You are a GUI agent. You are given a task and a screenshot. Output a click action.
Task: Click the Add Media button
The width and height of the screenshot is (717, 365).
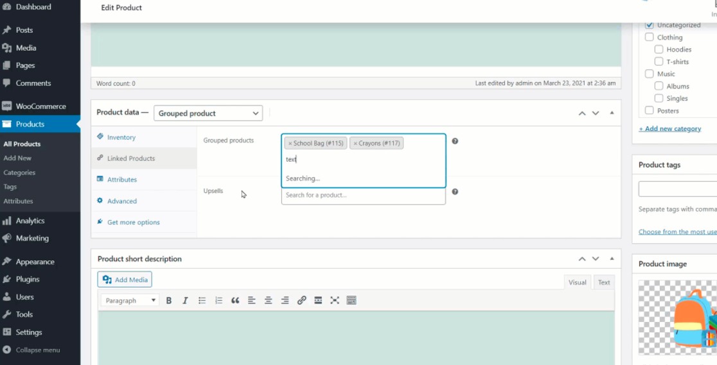(x=125, y=280)
